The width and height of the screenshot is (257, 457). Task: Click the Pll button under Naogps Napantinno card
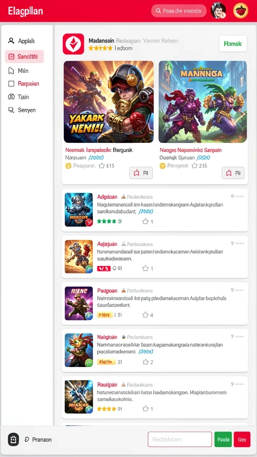click(233, 173)
